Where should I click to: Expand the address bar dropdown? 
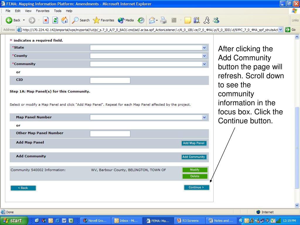pos(280,30)
